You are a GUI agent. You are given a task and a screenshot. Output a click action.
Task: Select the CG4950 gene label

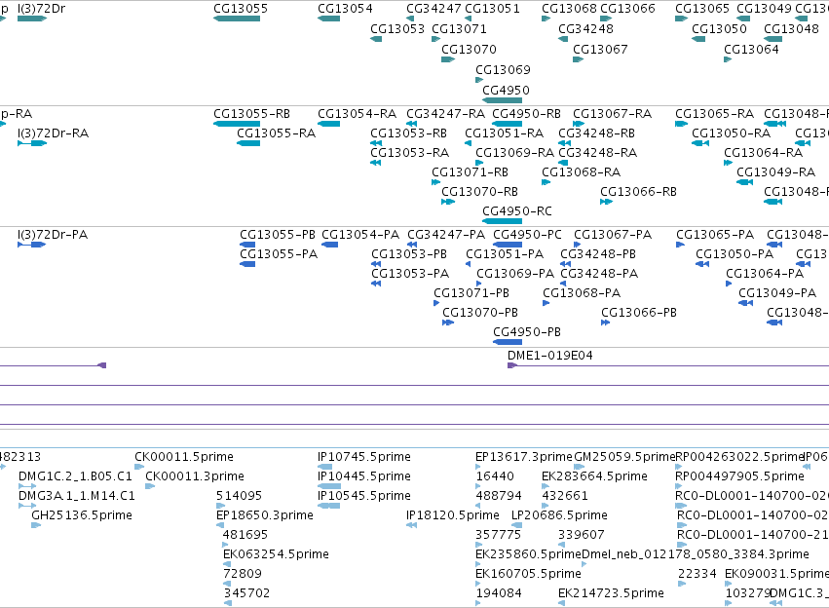506,90
